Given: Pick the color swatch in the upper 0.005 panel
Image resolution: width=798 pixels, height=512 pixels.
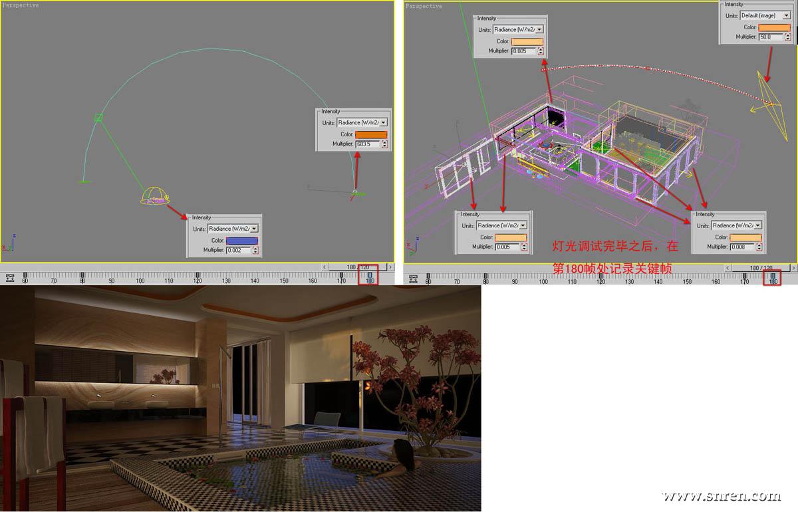Looking at the screenshot, I should pyautogui.click(x=527, y=41).
